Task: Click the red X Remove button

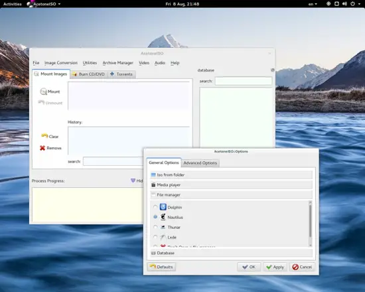Action: click(x=50, y=148)
